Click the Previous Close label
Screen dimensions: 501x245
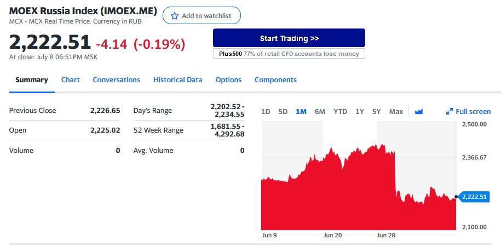click(33, 110)
